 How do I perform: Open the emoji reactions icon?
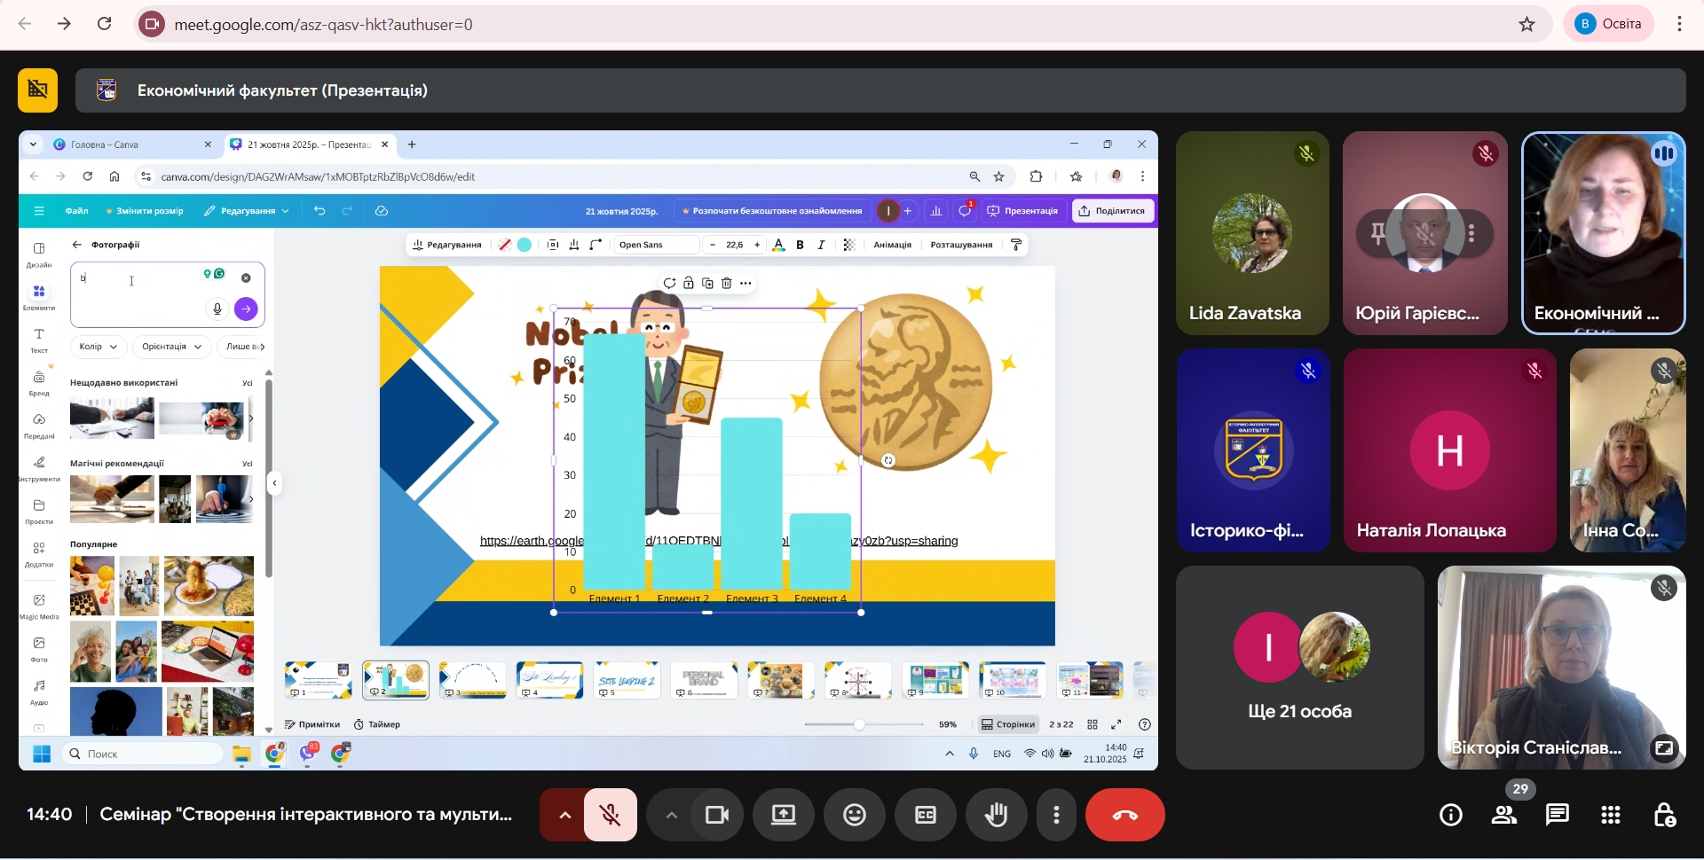tap(854, 815)
